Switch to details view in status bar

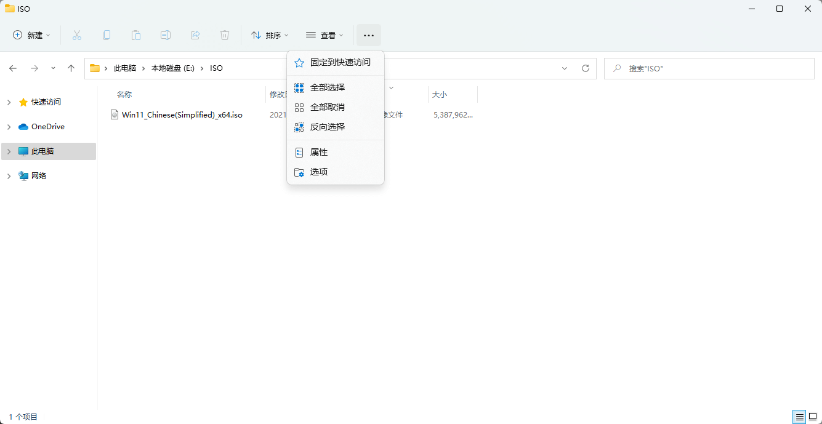(799, 417)
